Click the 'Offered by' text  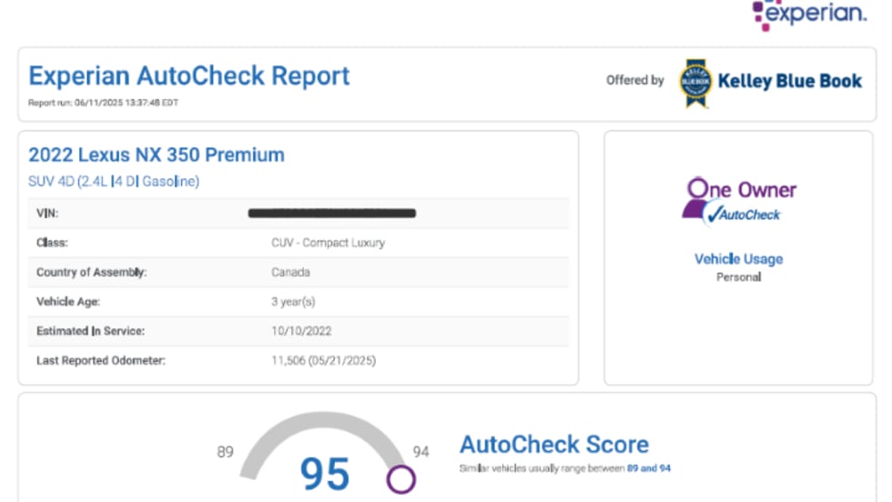pyautogui.click(x=635, y=81)
